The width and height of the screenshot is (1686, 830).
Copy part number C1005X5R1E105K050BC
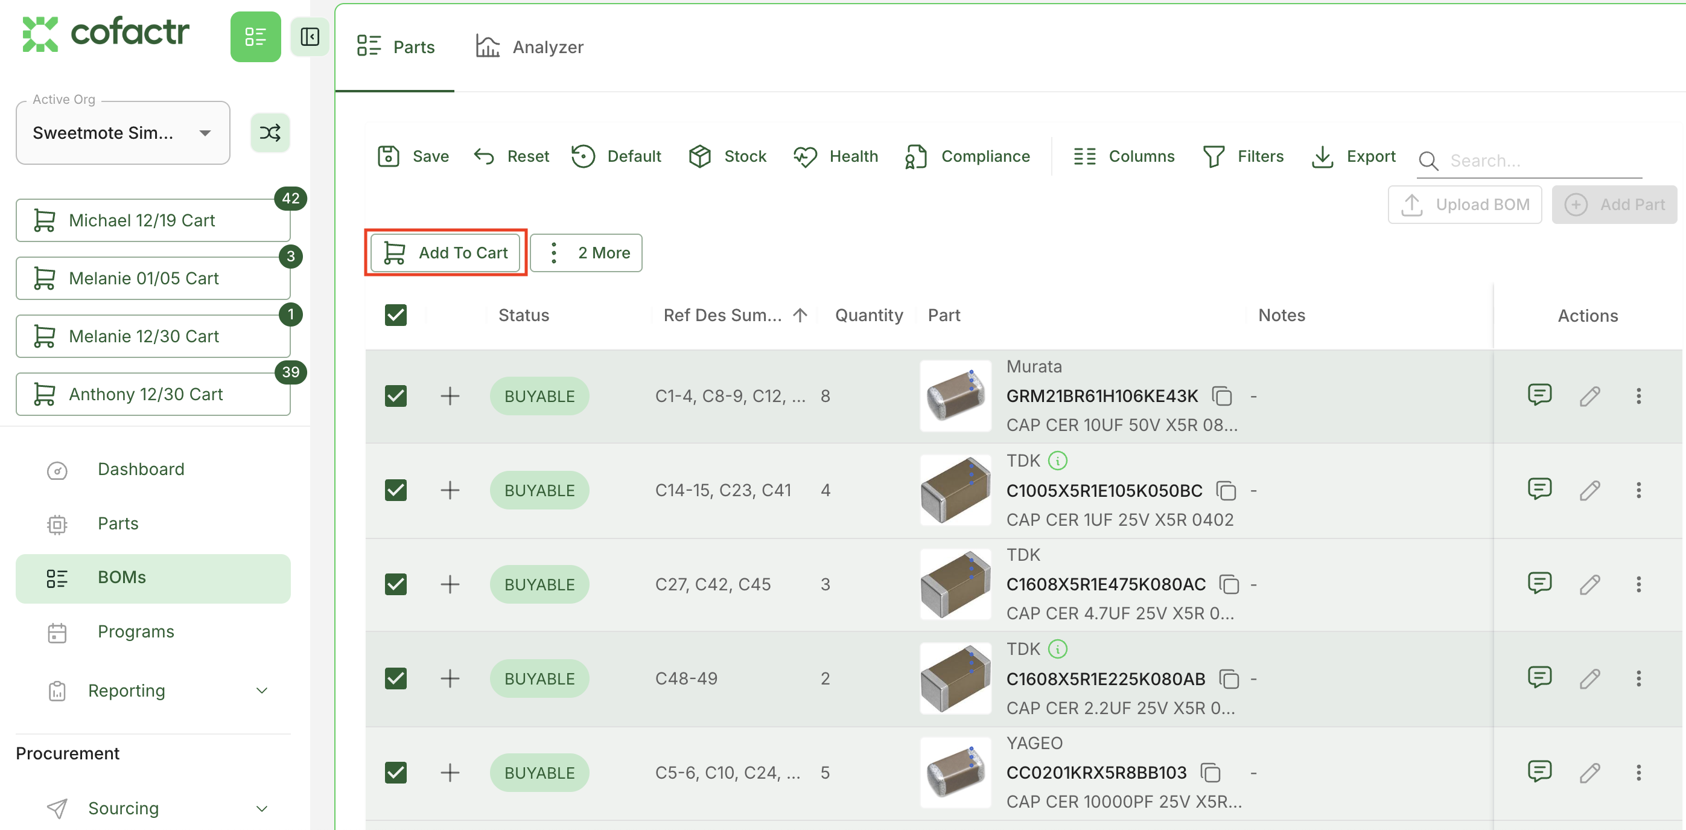point(1226,490)
